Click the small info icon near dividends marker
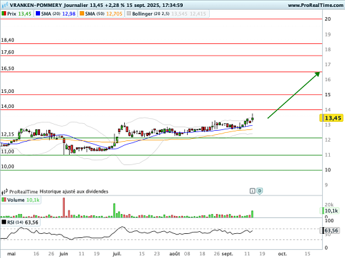The height and width of the screenshot is (258, 345). 253,191
